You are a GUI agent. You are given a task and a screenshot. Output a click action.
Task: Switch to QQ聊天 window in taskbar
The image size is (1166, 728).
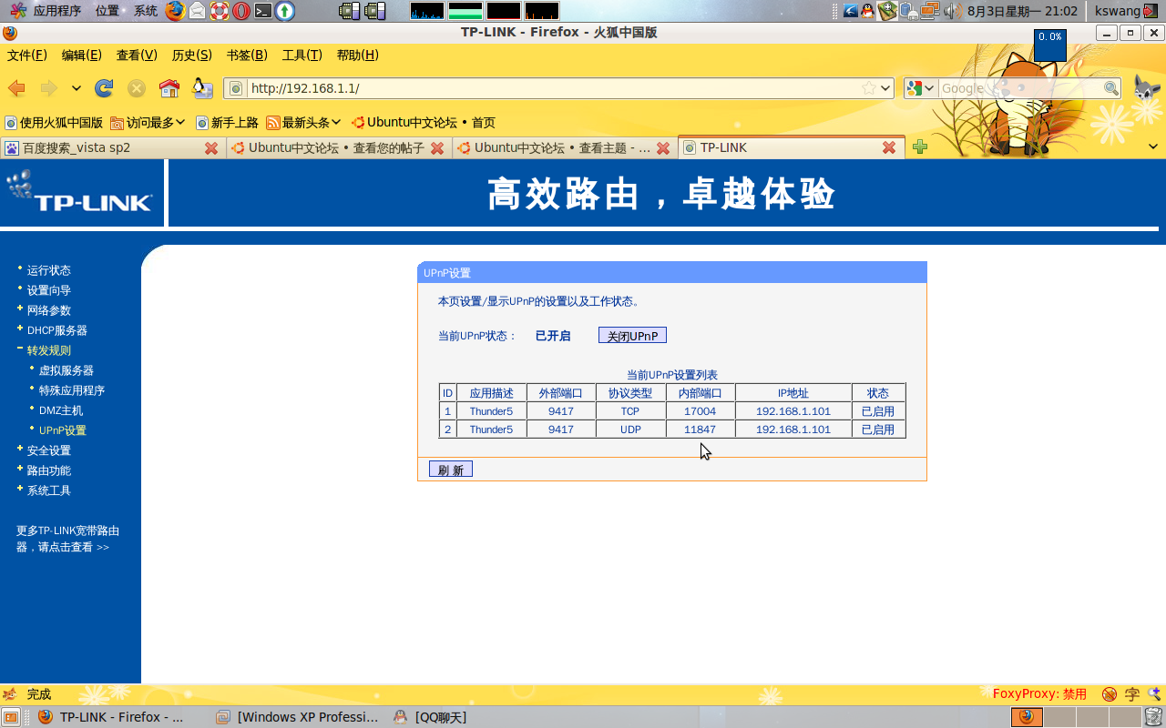click(430, 717)
